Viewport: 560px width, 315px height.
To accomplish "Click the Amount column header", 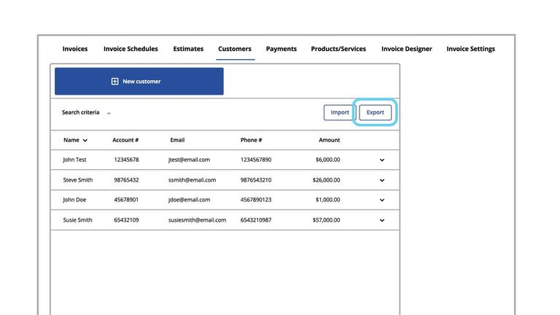I will (329, 140).
